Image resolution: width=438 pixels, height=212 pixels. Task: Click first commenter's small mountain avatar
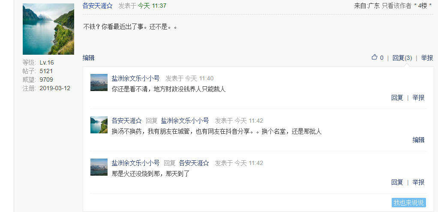[99, 82]
